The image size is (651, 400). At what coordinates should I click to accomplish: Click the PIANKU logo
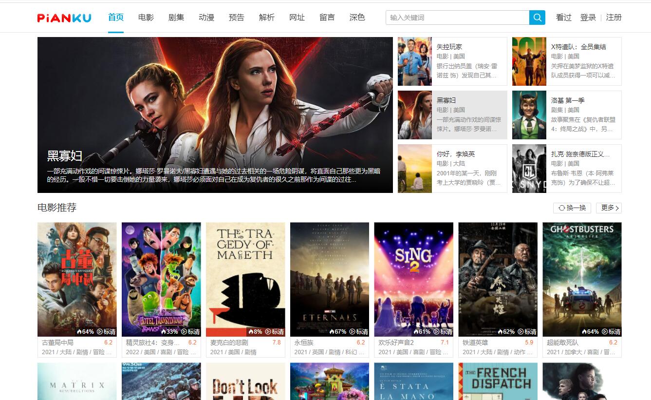64,18
